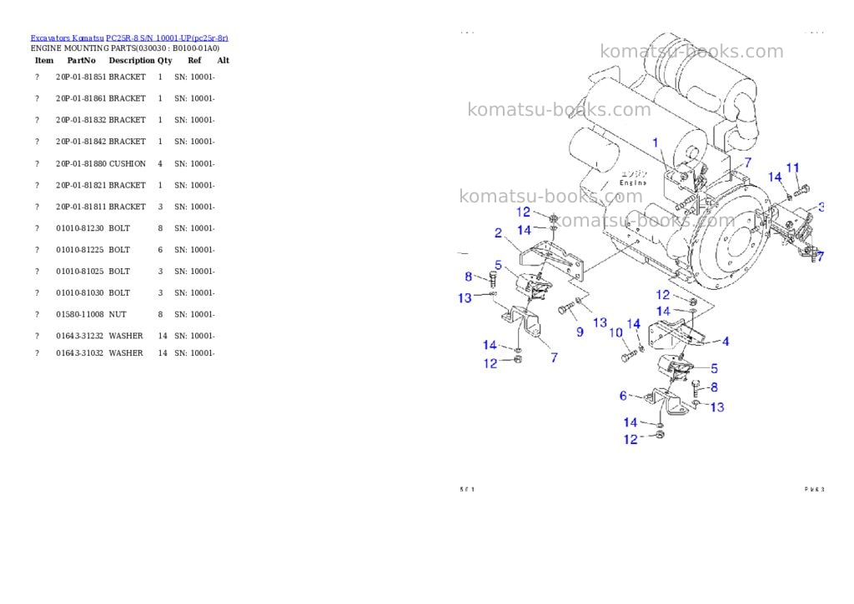The width and height of the screenshot is (854, 604).
Task: Click quantity 6 in the 01010-81225 row
Action: [x=160, y=250]
